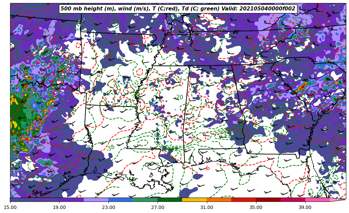Screen dimensions: 349x213
Task: Choose the light lavender colorbar segment
Action: (96, 200)
